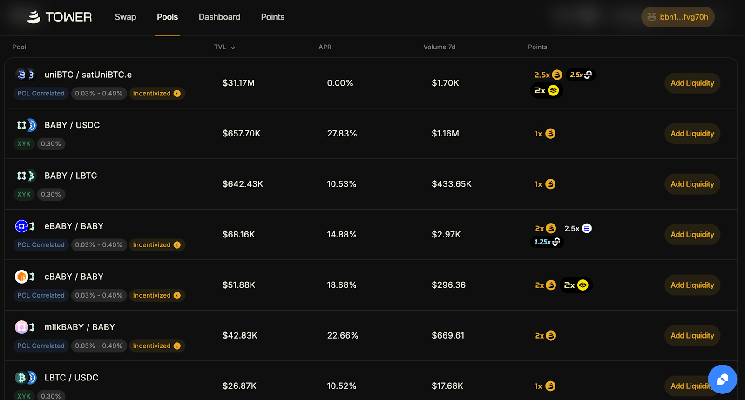Add Liquidity to milkBABY / BABY

692,336
